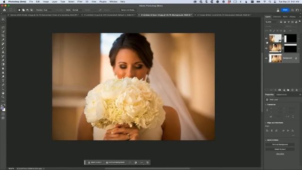Click the Delete layer trash icon
This screenshot has height=170, width=302.
[x=297, y=90]
